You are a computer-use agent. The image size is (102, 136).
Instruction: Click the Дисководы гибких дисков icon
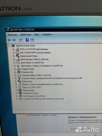coord(18,59)
